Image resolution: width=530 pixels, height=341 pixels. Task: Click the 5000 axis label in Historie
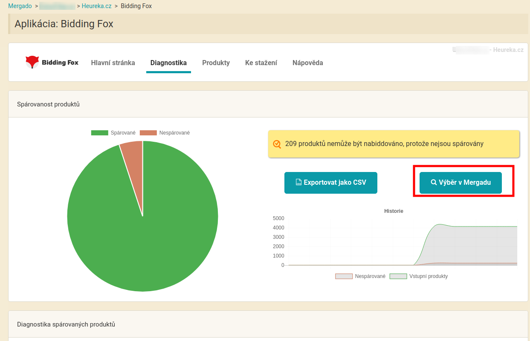pos(278,218)
